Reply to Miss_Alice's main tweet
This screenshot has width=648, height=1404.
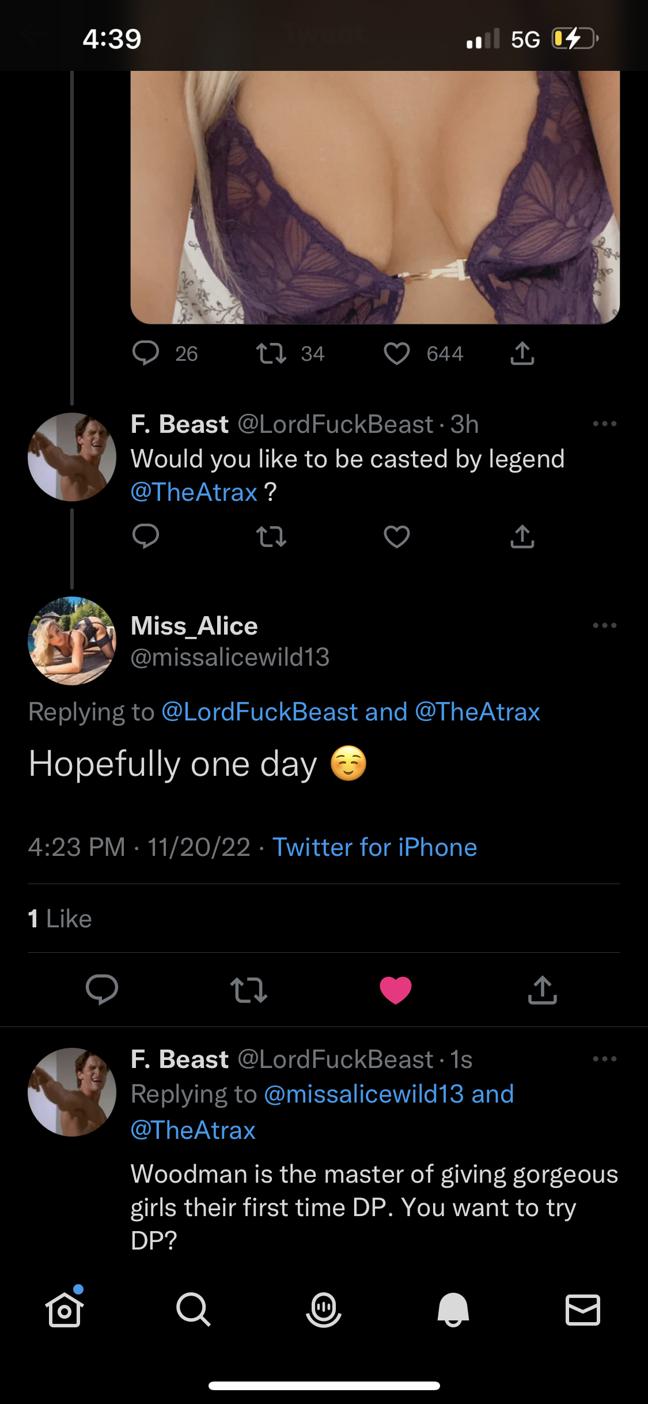(102, 990)
